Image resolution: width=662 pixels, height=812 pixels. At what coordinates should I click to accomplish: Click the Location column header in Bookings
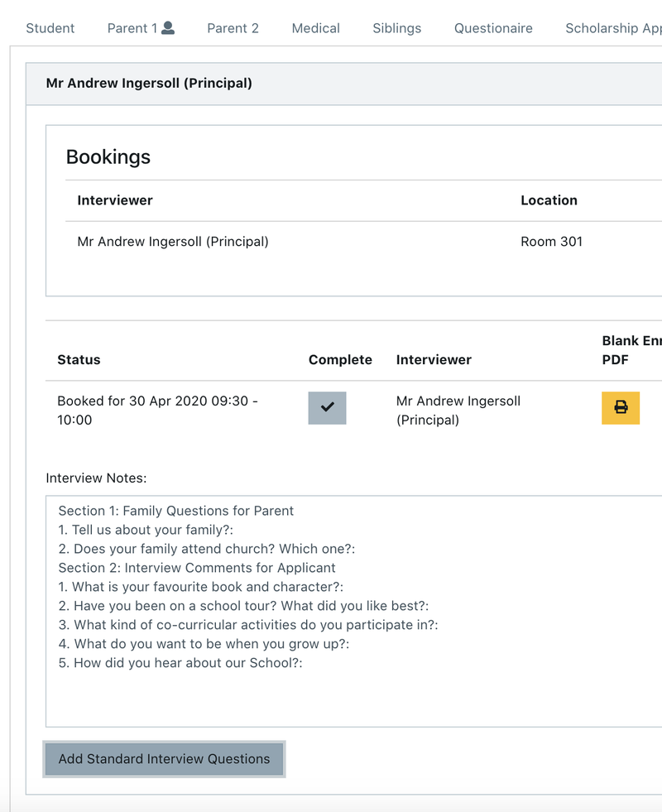(549, 200)
